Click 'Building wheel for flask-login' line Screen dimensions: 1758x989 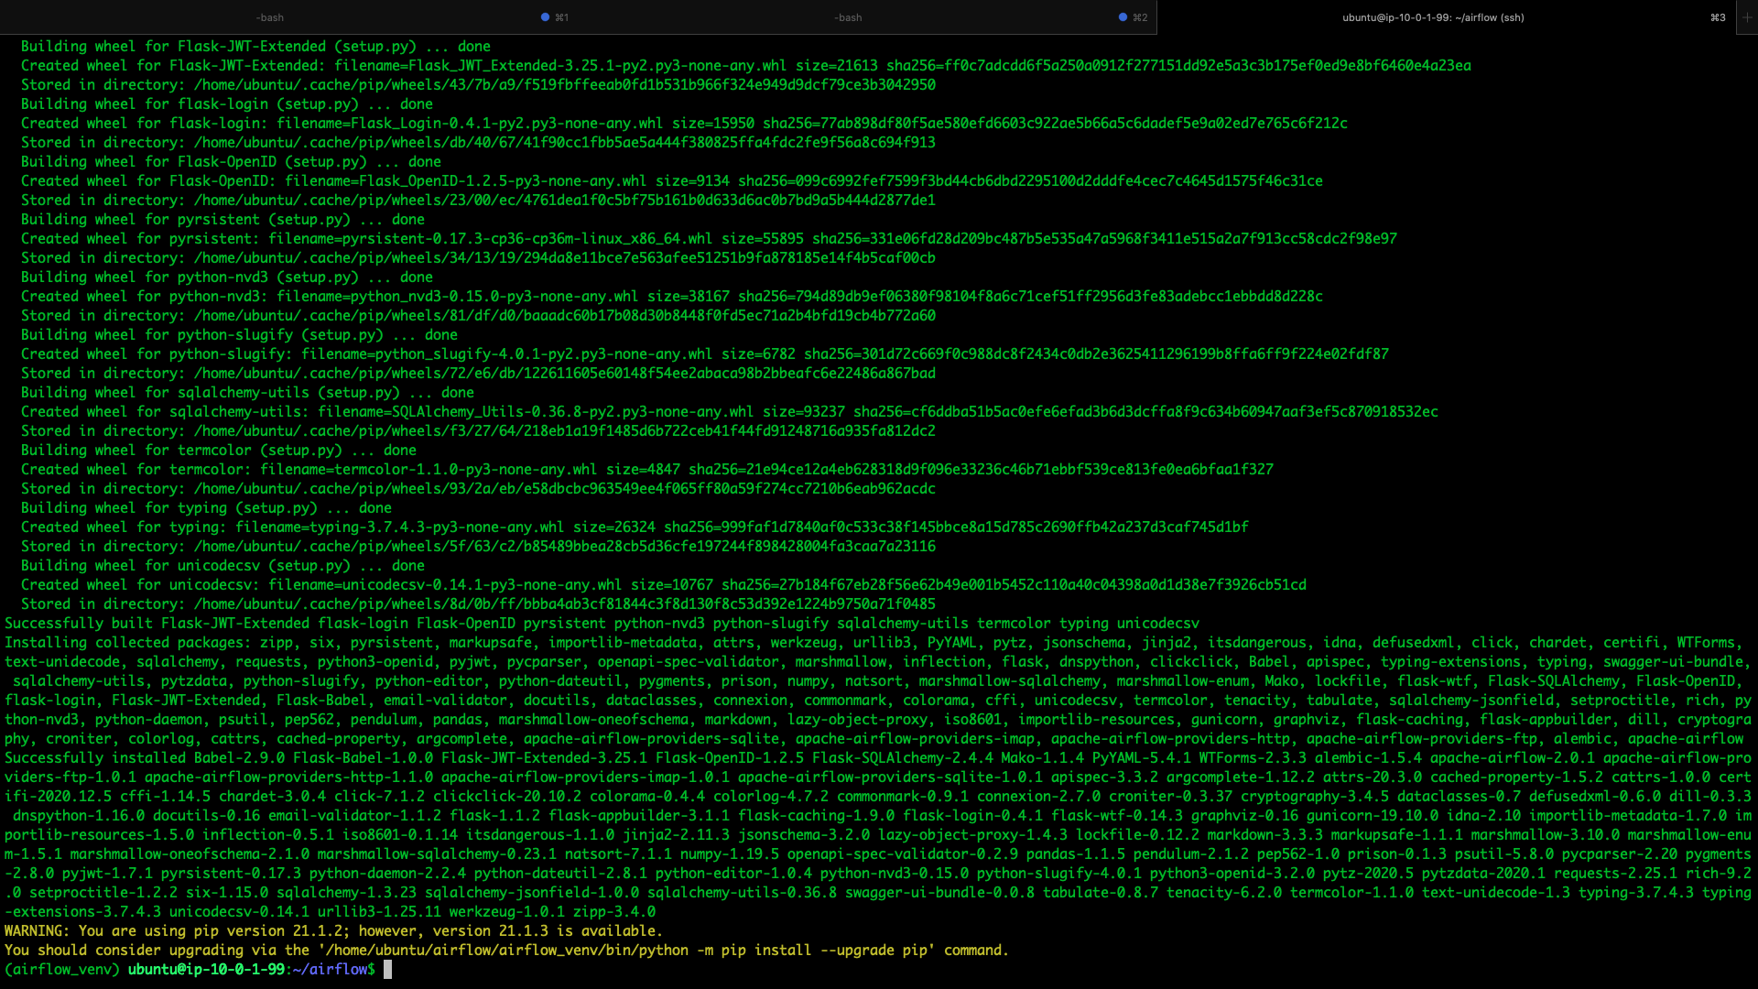pyautogui.click(x=227, y=103)
